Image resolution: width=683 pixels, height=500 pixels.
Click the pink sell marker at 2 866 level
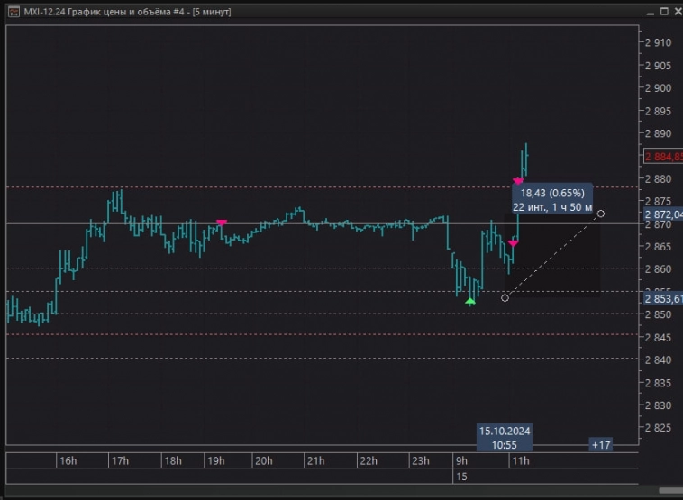(513, 243)
